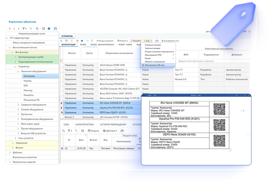
Task: Collapse Локальное оборудование tree node
Action: click(x=18, y=71)
